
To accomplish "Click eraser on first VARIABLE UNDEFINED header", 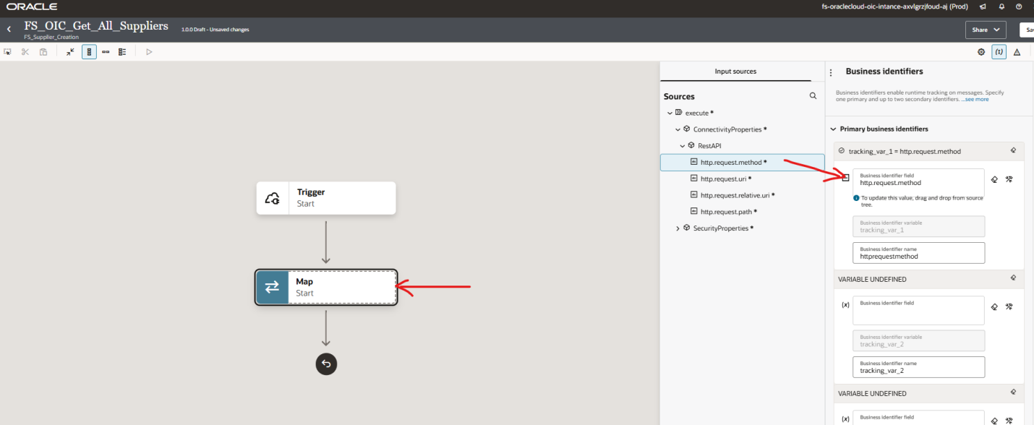I will pyautogui.click(x=1013, y=278).
